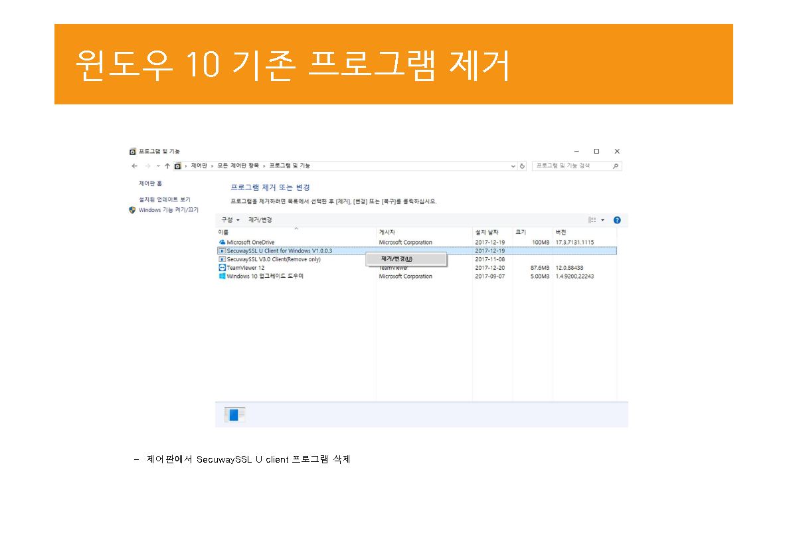Screen dimensions: 787x557
Task: Click 제거/변경 in the toolbar
Action: point(260,220)
